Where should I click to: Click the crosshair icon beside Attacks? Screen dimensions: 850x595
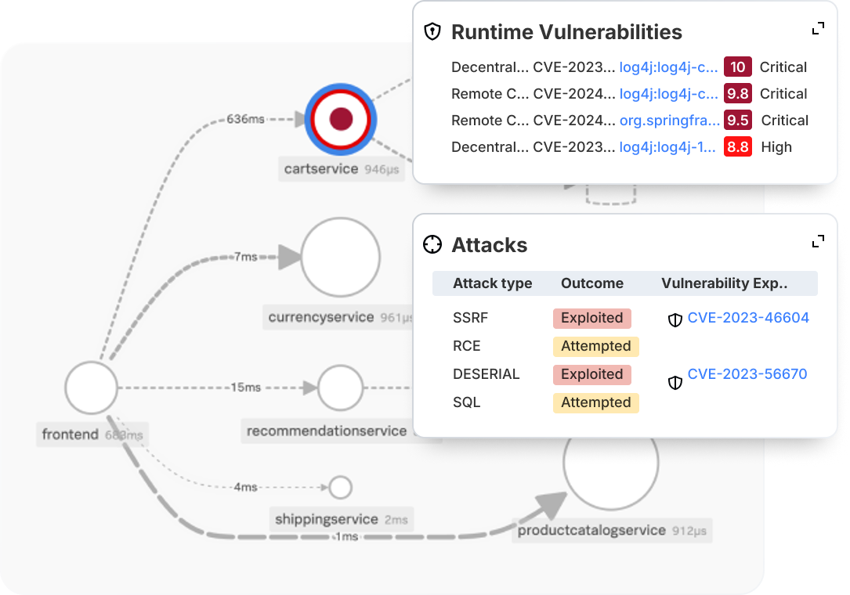pyautogui.click(x=432, y=244)
